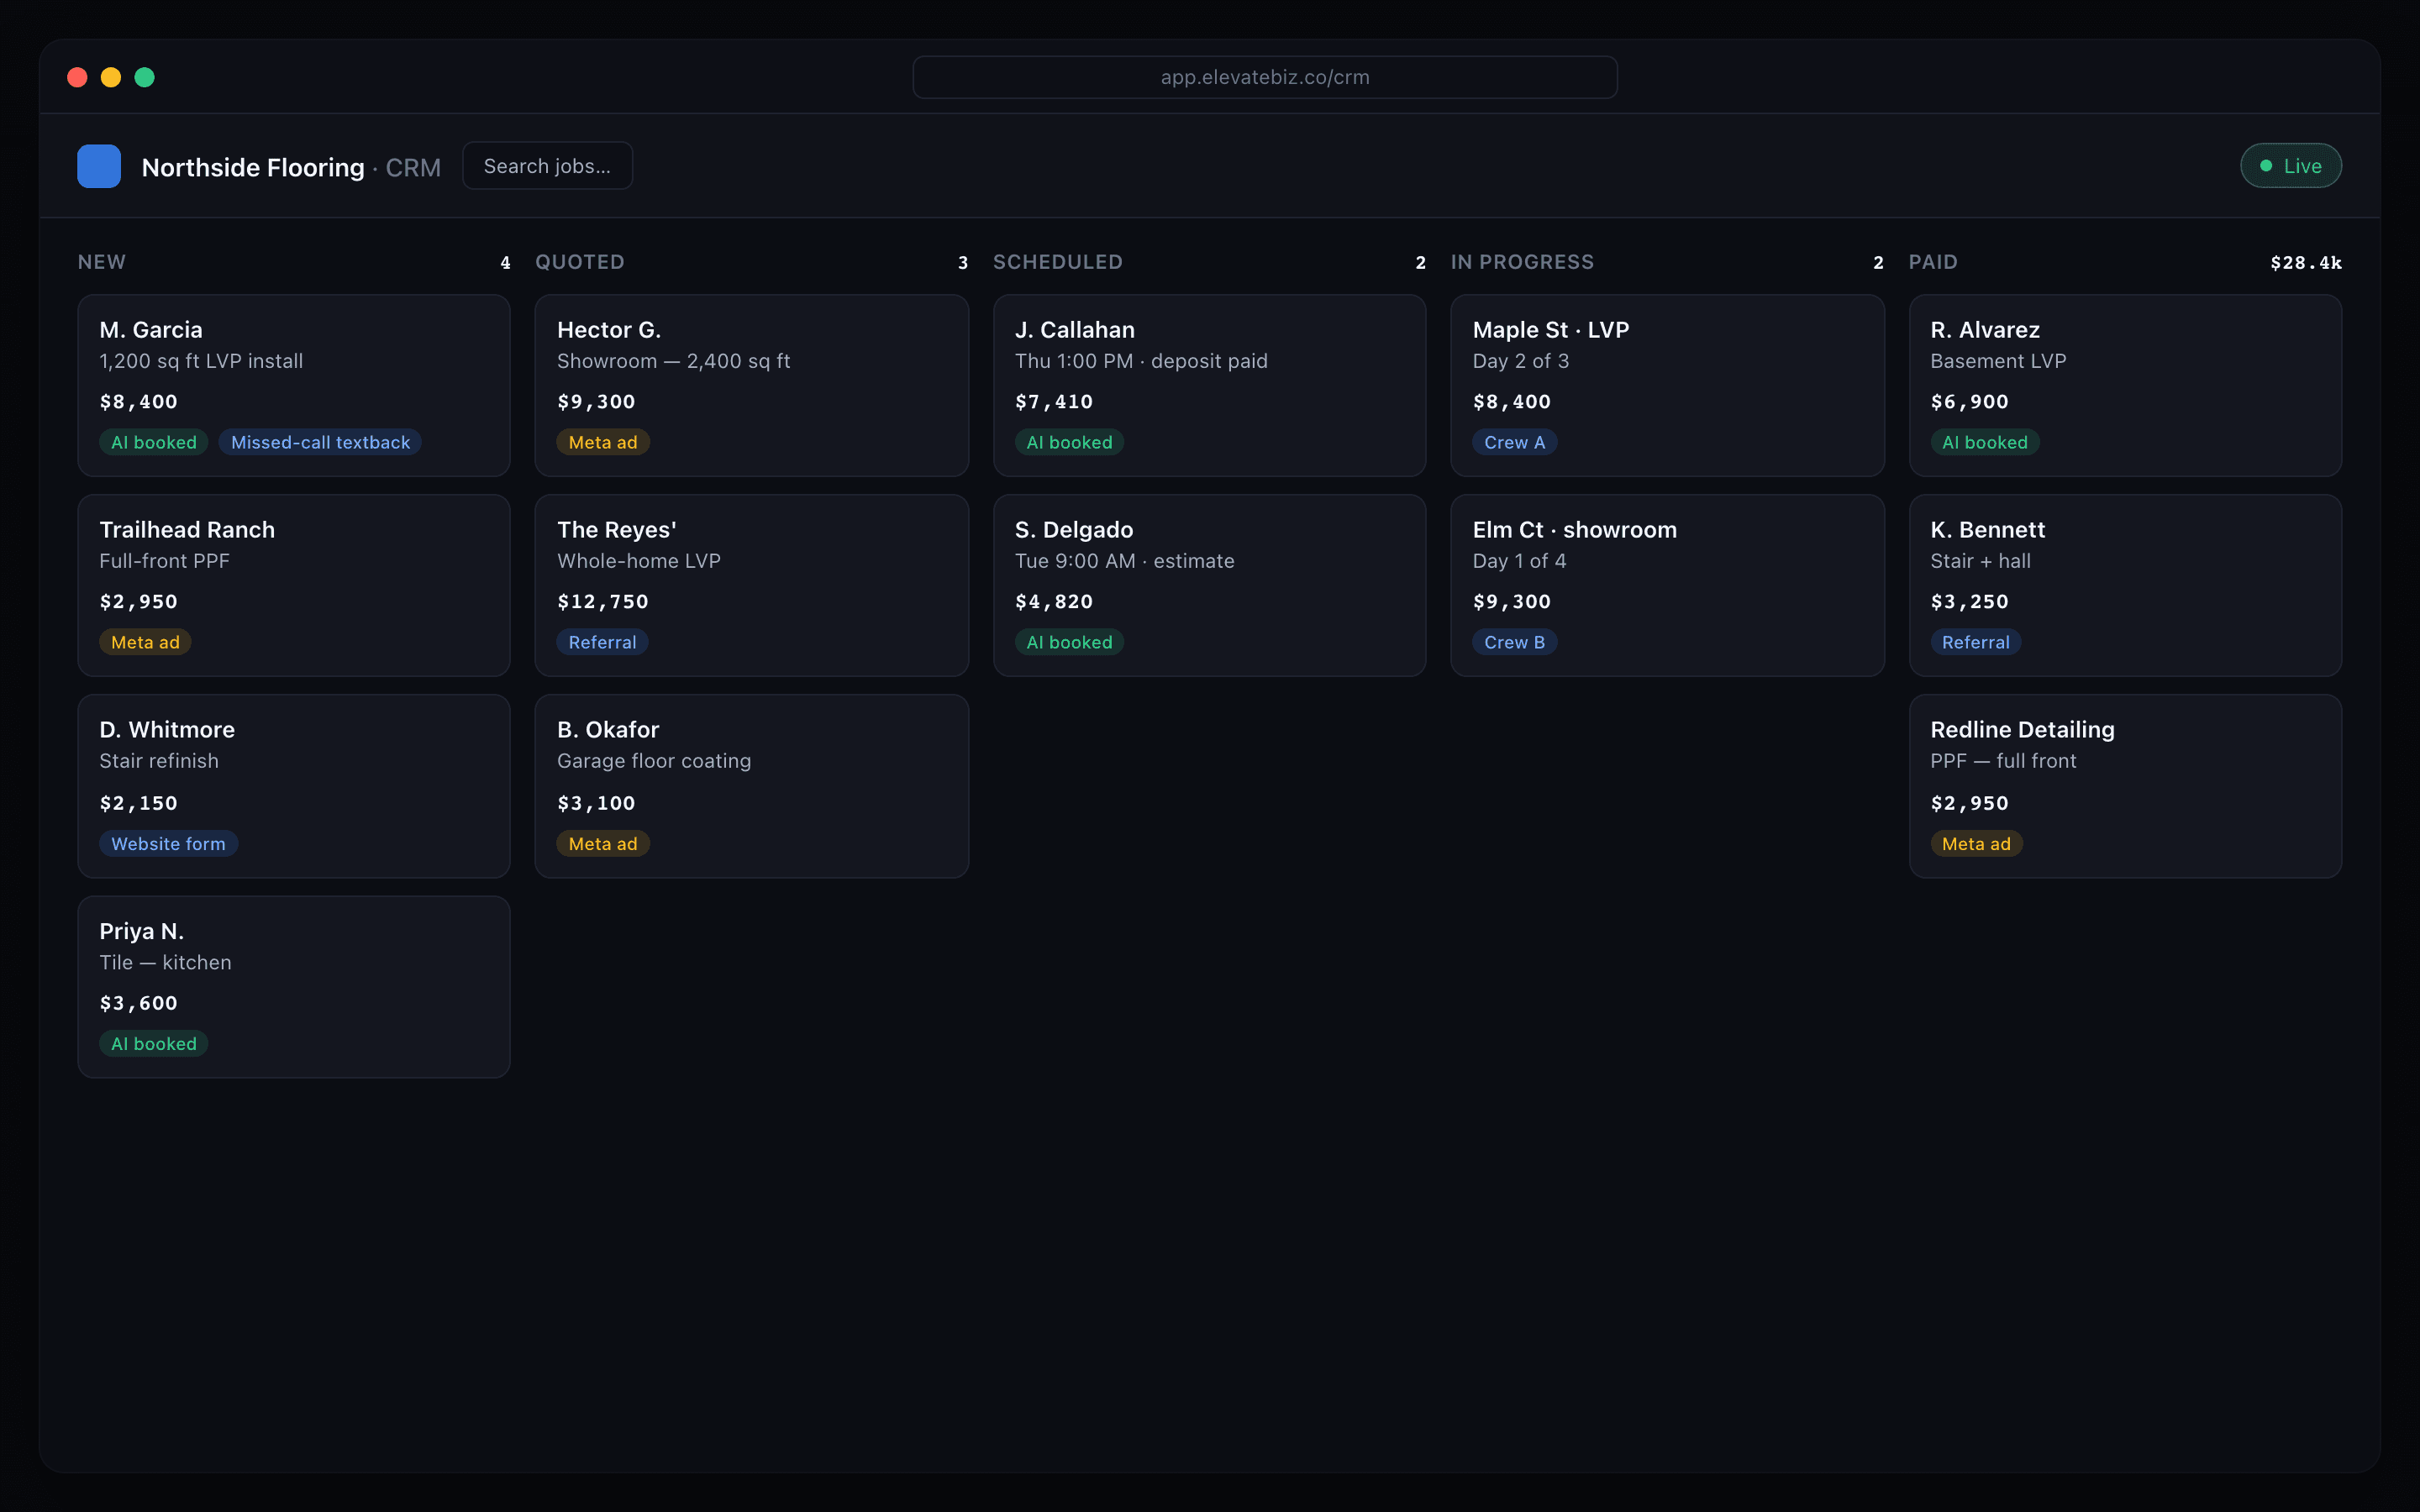Click Referral tag on The Reyes' card
This screenshot has height=1512, width=2420.
(602, 642)
